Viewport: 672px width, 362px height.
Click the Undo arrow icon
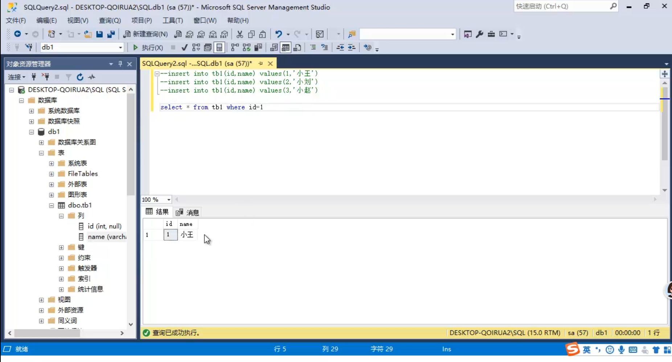click(x=278, y=34)
